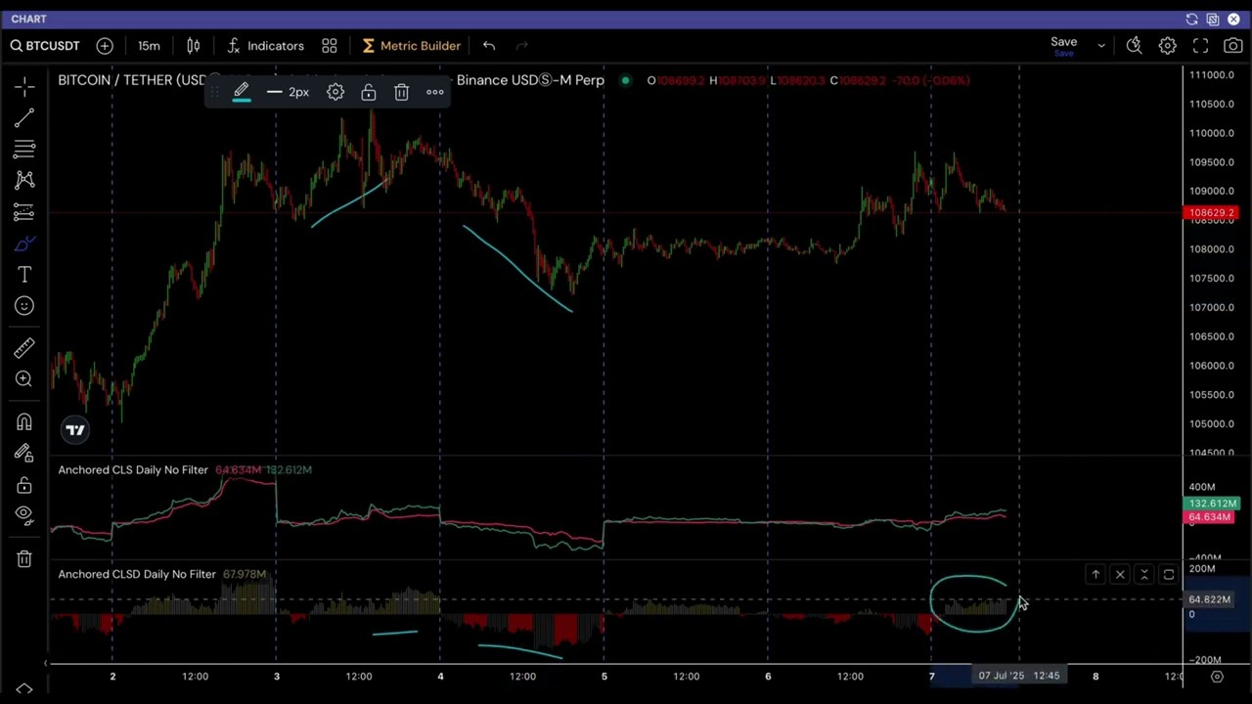Pop out the CHART widget
This screenshot has width=1252, height=704.
[x=1213, y=20]
